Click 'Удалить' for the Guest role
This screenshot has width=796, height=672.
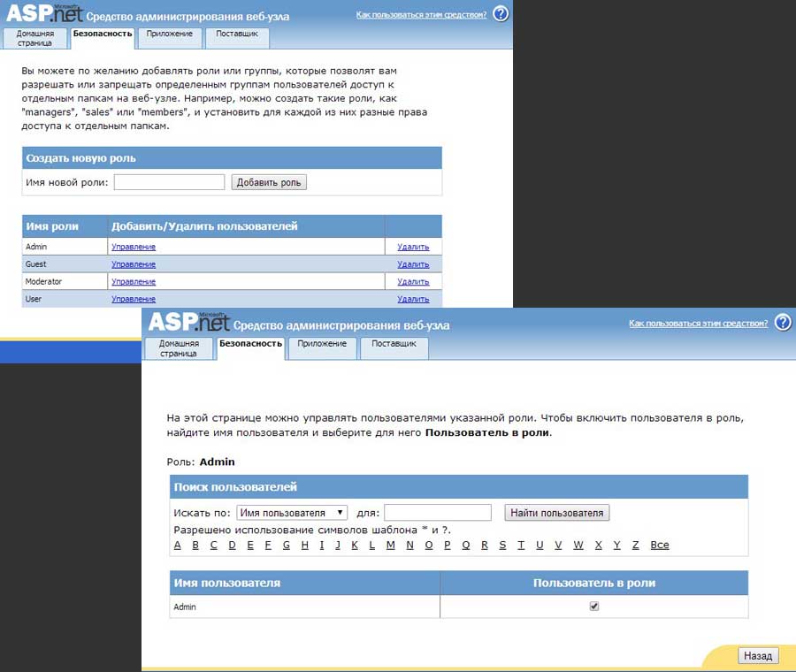(413, 264)
